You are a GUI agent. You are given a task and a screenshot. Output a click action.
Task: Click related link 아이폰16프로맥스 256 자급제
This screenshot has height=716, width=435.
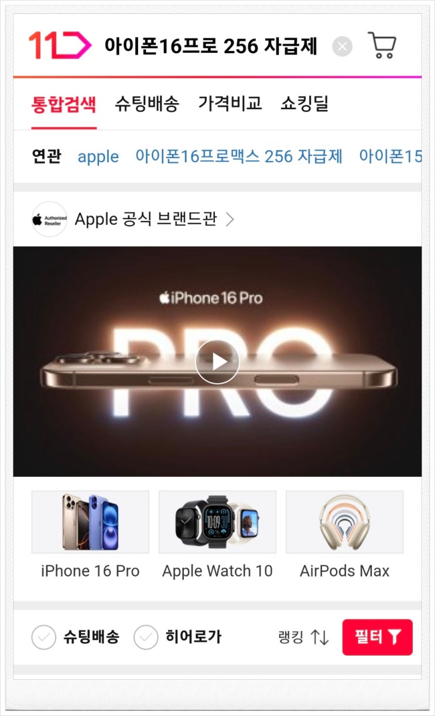pos(239,156)
